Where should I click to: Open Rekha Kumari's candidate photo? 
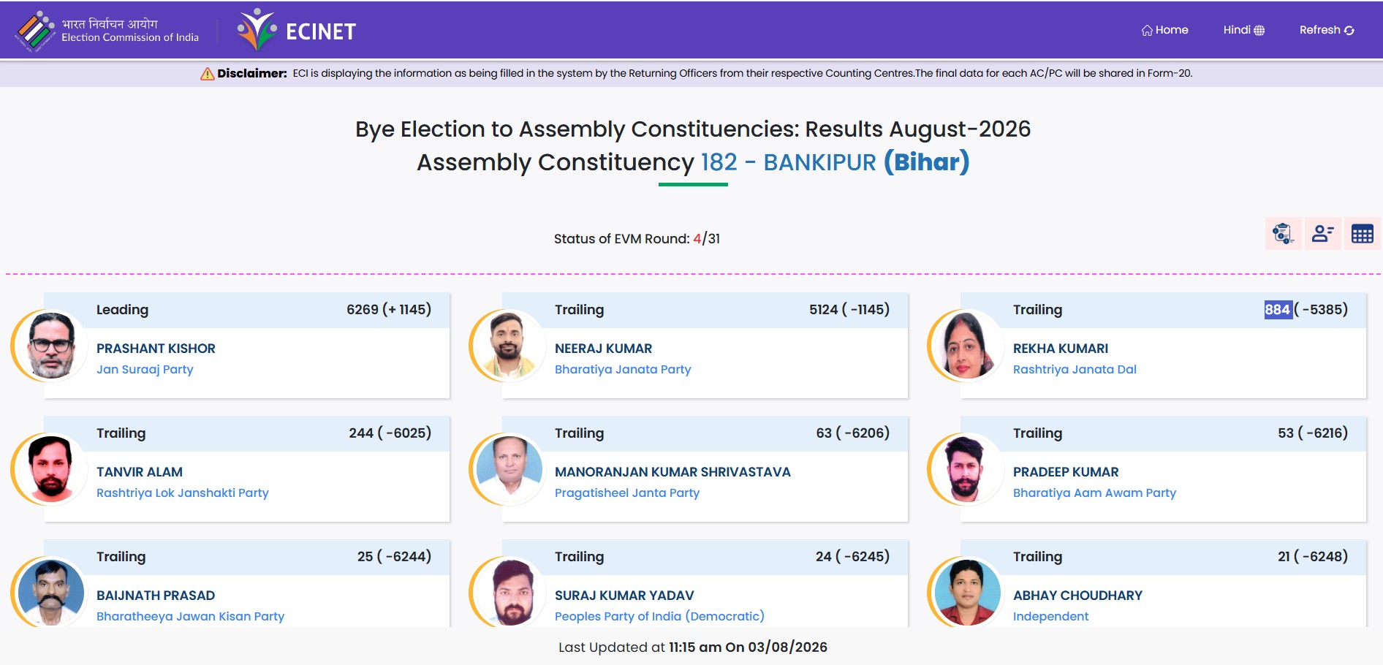[967, 346]
